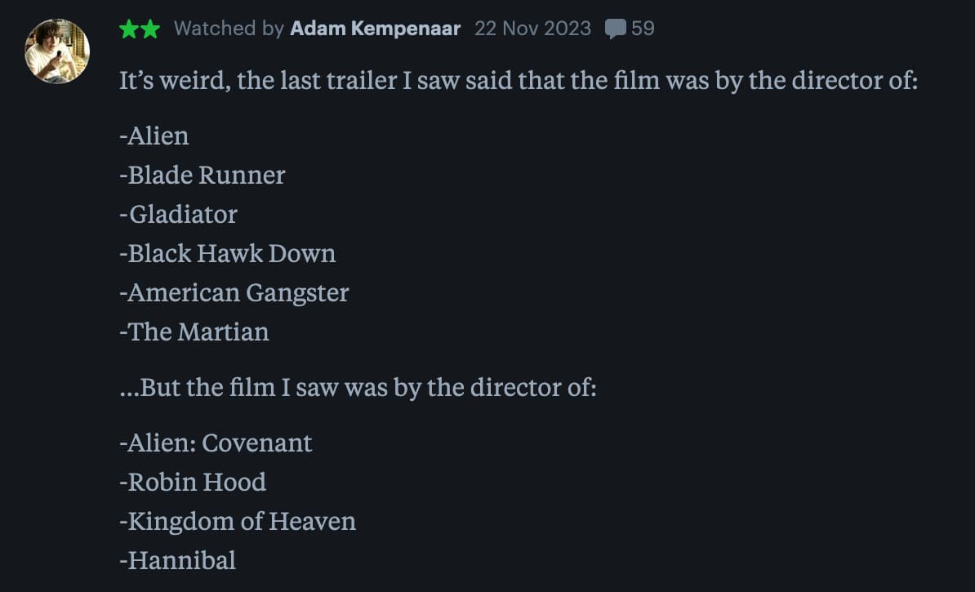Image resolution: width=975 pixels, height=592 pixels.
Task: Click the "...But the film I saw" sentence
Action: pos(358,387)
